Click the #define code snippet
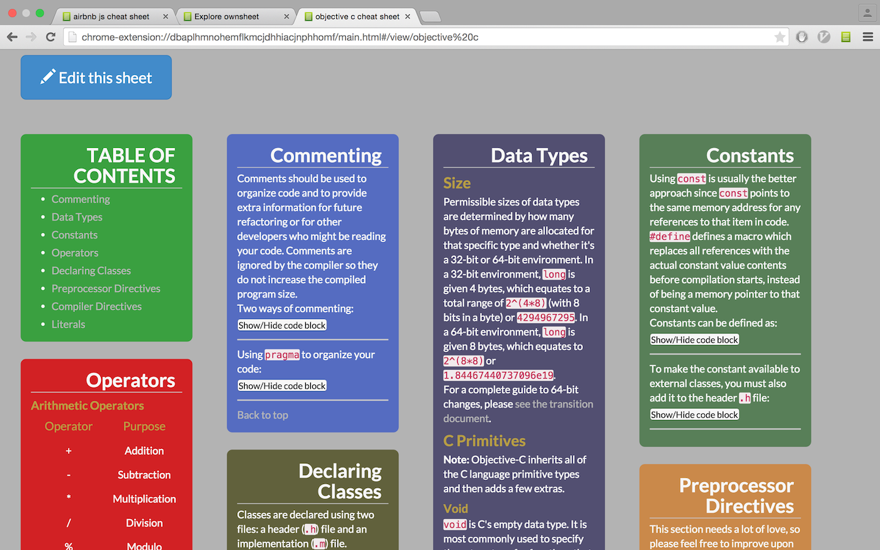This screenshot has height=550, width=880. click(x=670, y=236)
